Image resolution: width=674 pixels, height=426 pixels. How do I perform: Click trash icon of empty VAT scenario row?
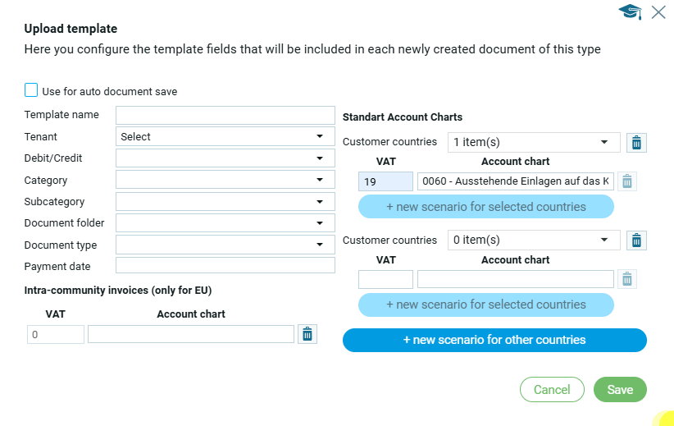pyautogui.click(x=627, y=279)
